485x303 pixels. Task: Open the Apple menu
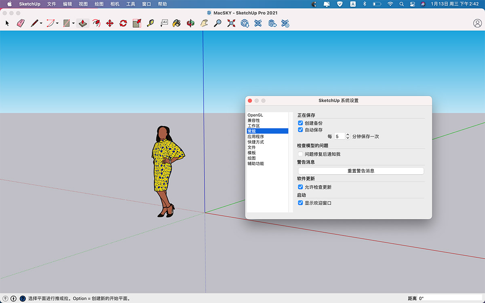tap(9, 4)
